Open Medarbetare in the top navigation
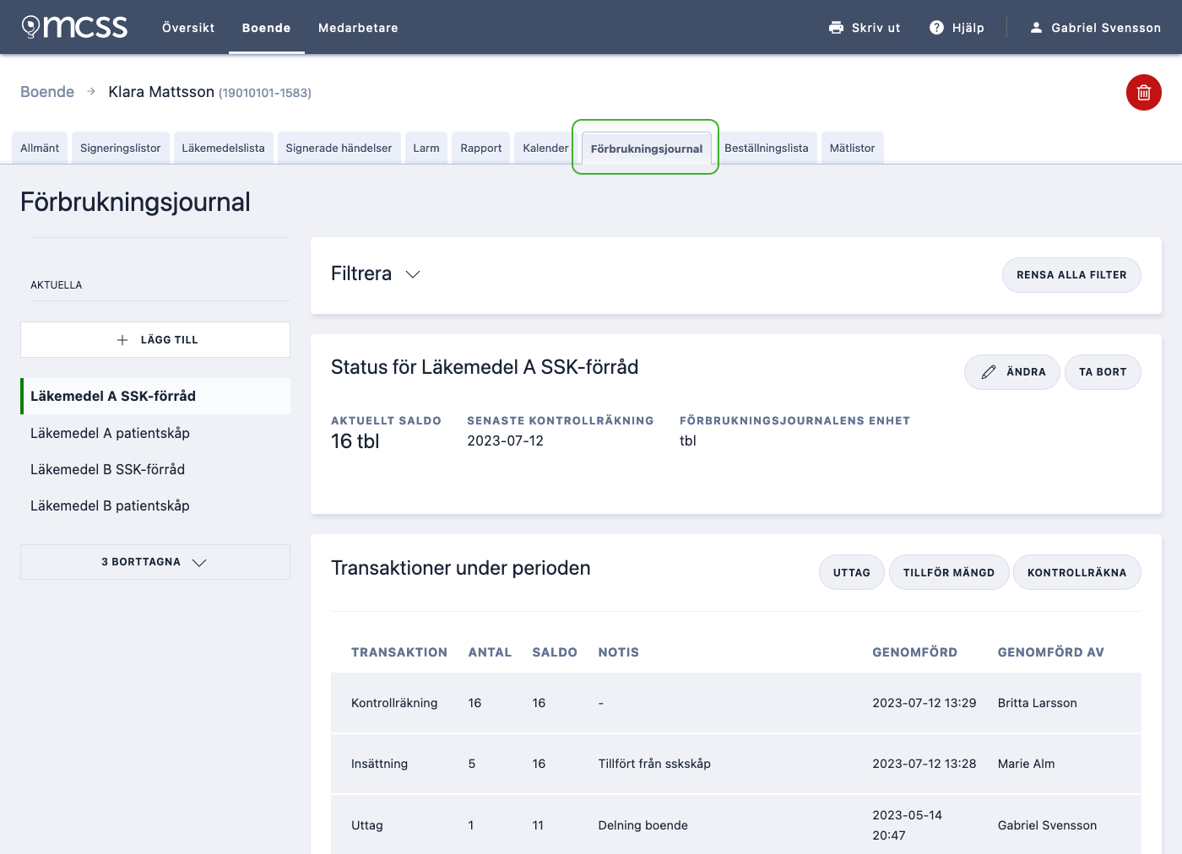 [x=358, y=28]
